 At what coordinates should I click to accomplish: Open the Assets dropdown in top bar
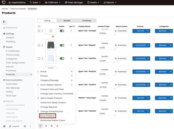[x=93, y=3]
